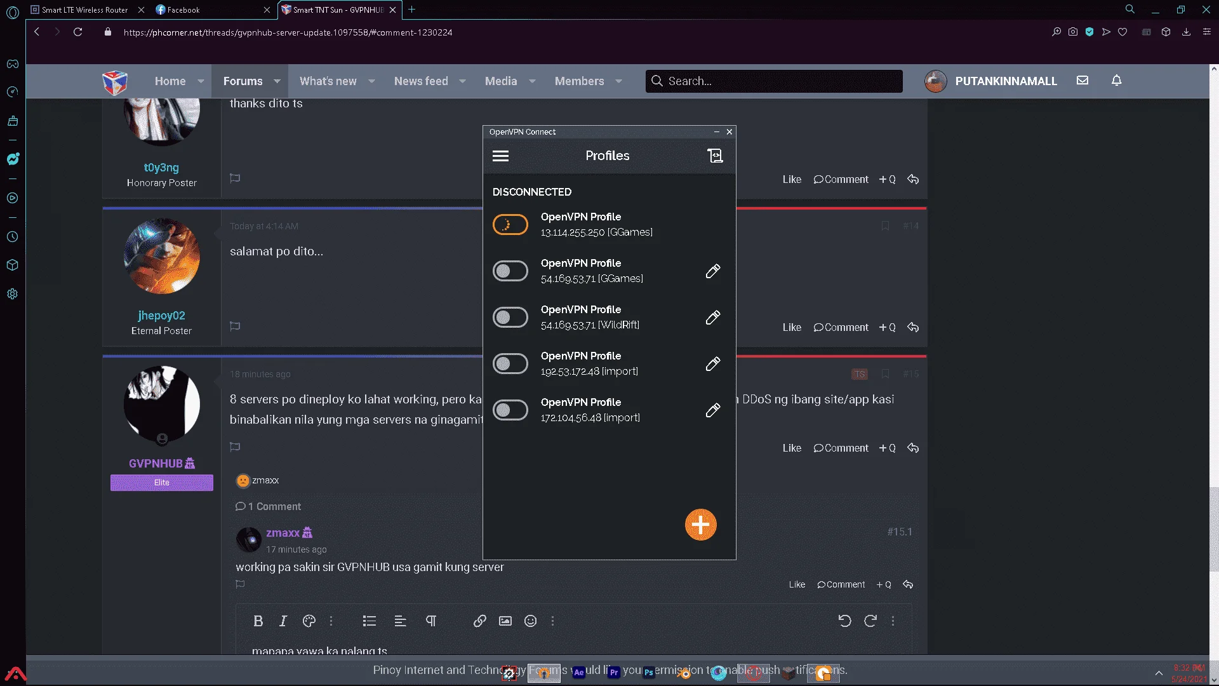
Task: Open the Members nav item
Action: tap(579, 81)
